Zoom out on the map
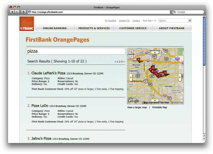This screenshot has height=154, width=213. point(131,57)
